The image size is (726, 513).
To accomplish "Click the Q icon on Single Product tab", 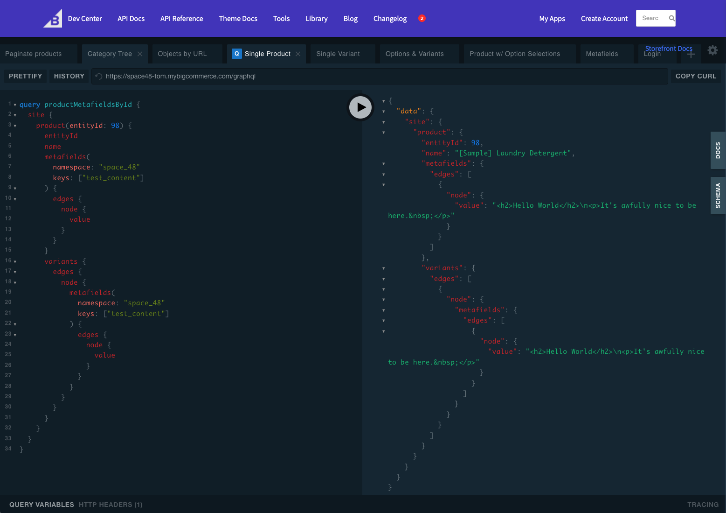I will point(237,54).
